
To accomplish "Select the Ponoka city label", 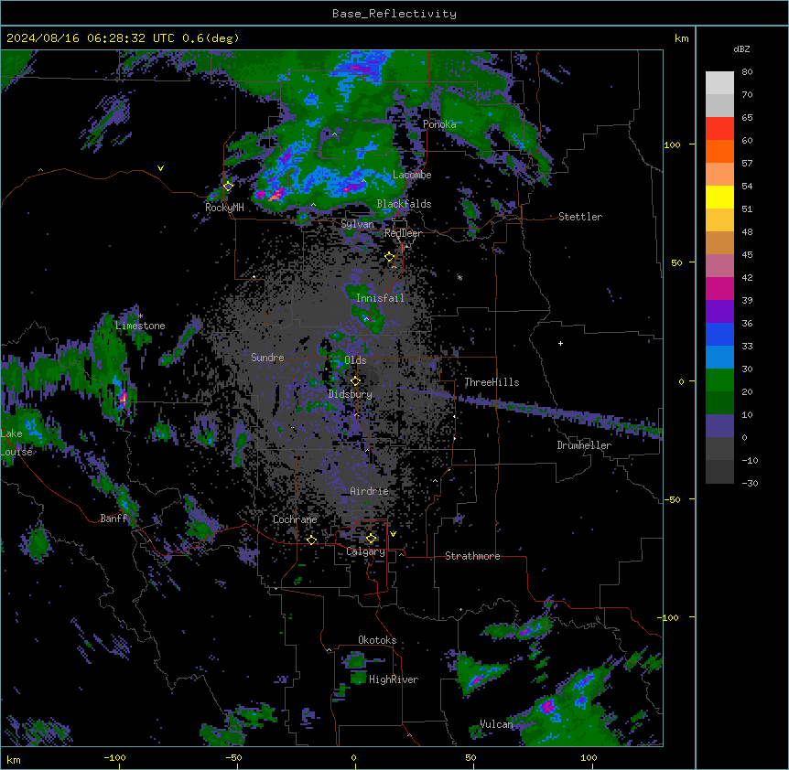I will (439, 124).
